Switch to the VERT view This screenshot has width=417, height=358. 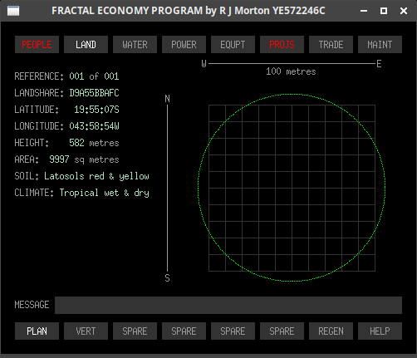coord(86,331)
